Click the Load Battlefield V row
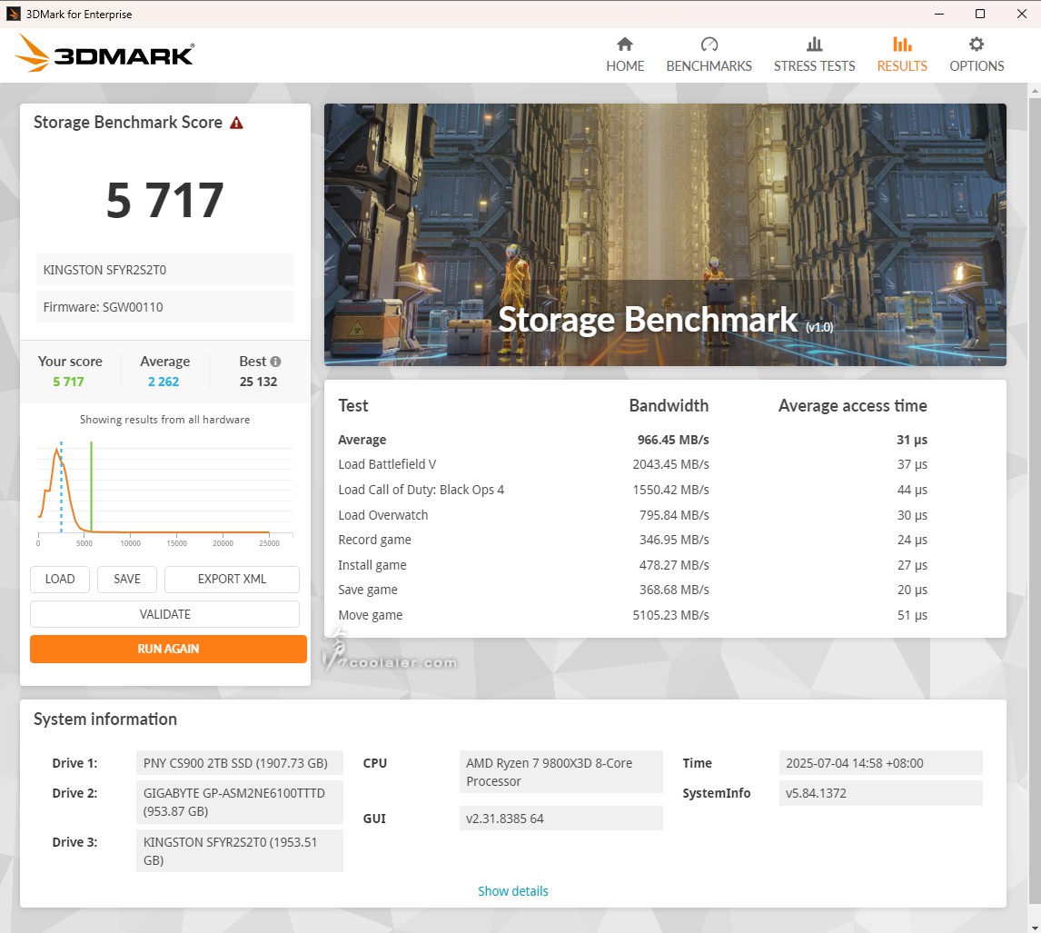The height and width of the screenshot is (933, 1041). click(633, 464)
